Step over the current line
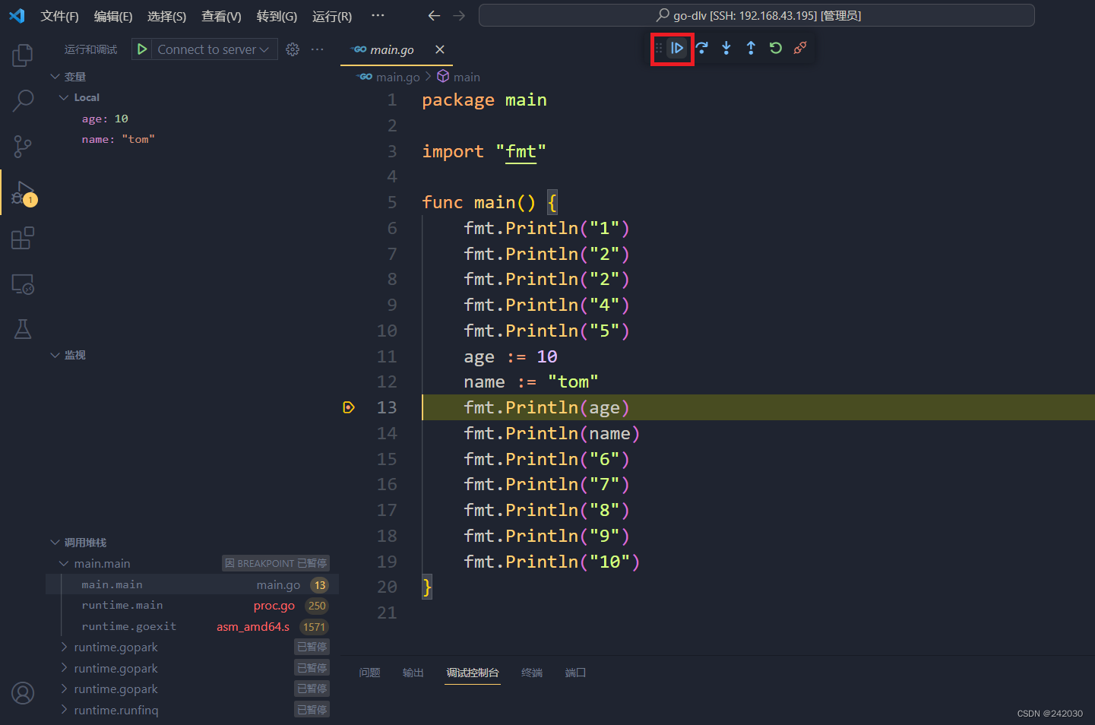 click(701, 48)
